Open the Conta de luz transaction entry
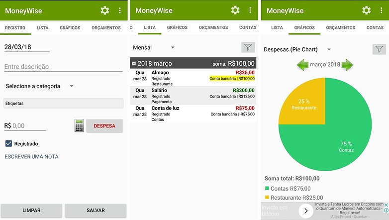This screenshot has height=220, width=389. tap(193, 113)
